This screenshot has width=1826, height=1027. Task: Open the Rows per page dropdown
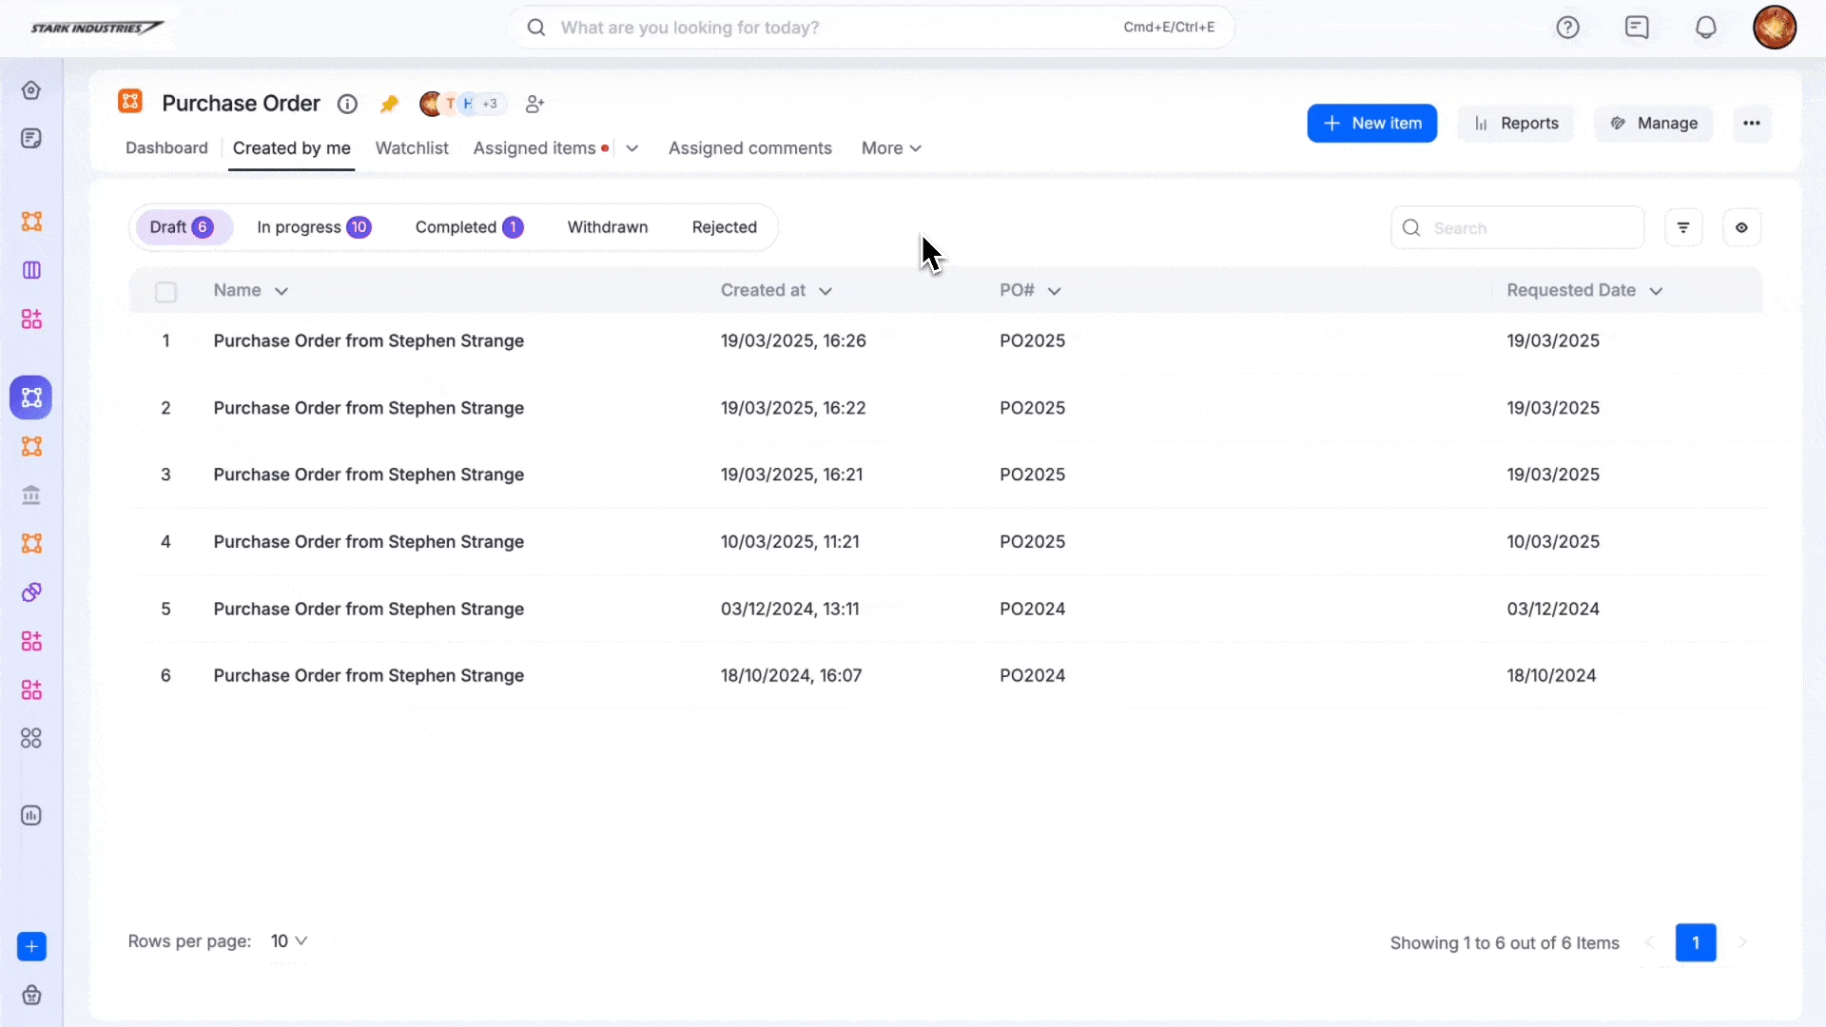(x=289, y=940)
